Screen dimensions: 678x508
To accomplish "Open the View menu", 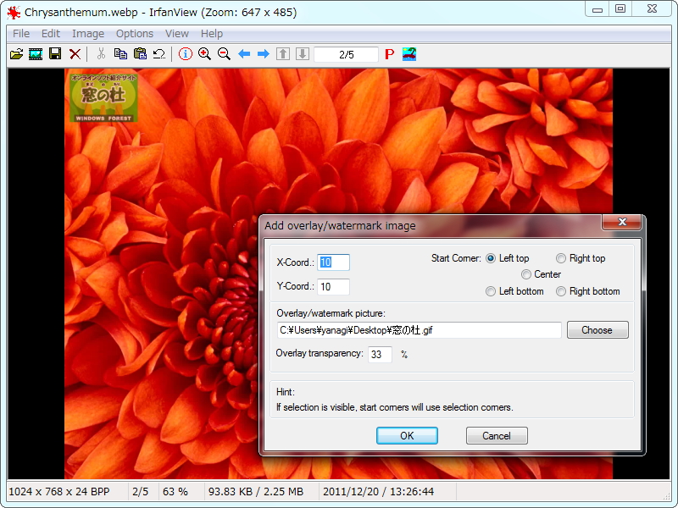I will [x=177, y=34].
